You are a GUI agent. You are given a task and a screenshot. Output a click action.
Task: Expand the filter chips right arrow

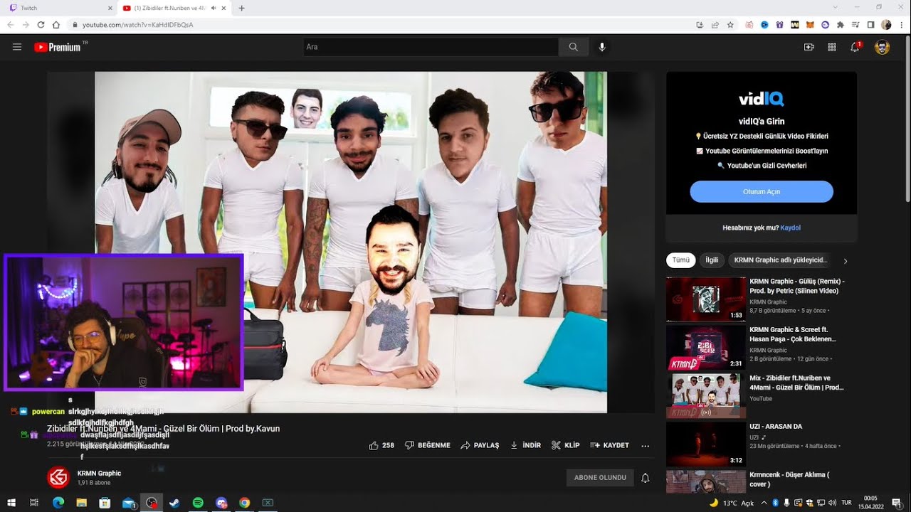(x=846, y=261)
